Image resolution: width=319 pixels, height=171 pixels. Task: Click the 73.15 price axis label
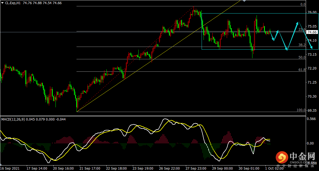[312, 54]
